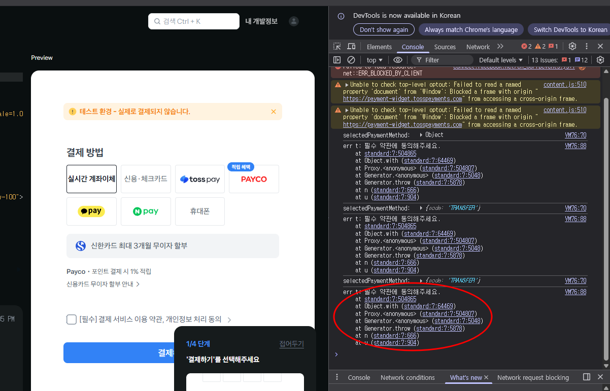
Task: Open the Default levels dropdown
Action: pyautogui.click(x=501, y=60)
